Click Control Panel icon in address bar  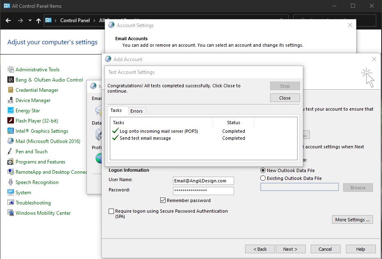pos(48,20)
